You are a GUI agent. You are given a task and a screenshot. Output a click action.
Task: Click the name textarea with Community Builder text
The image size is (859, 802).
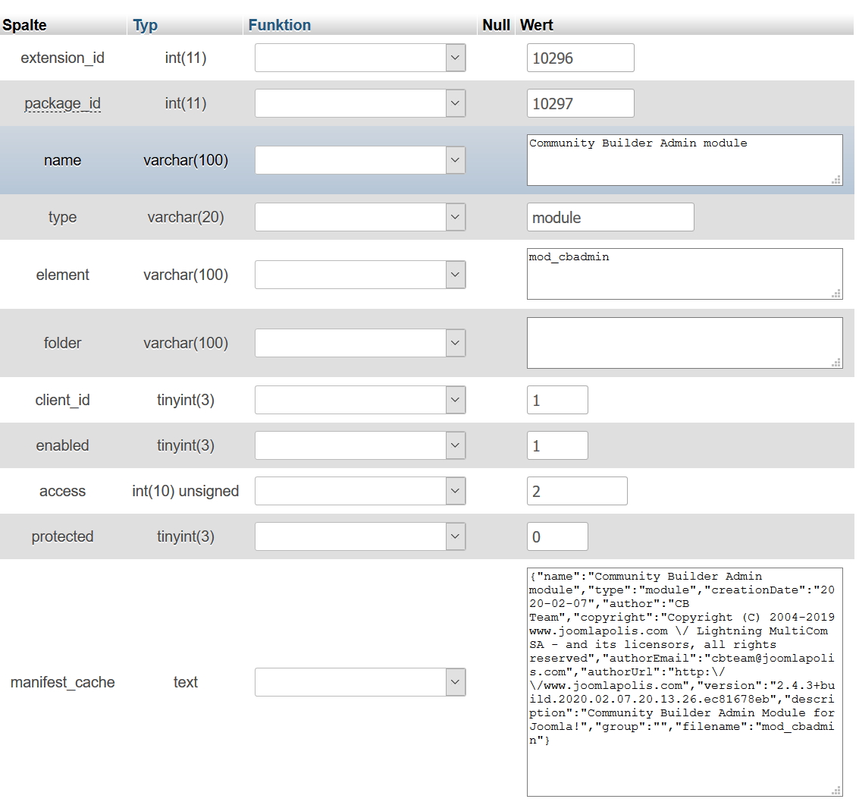click(x=685, y=160)
